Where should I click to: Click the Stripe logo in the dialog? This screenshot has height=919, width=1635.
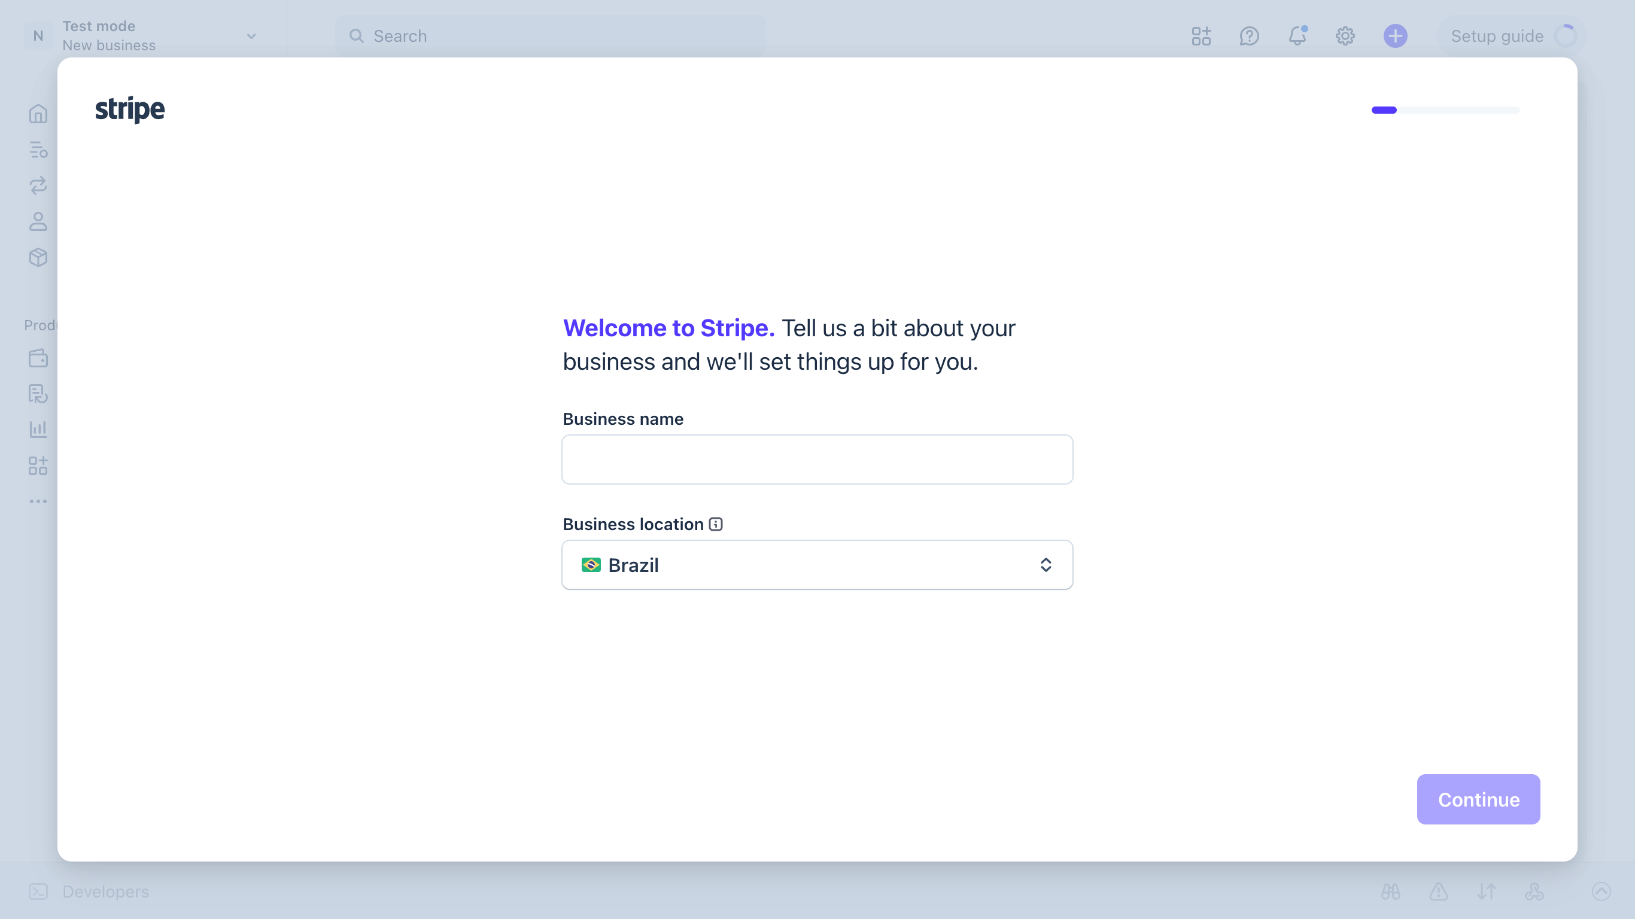pos(129,110)
